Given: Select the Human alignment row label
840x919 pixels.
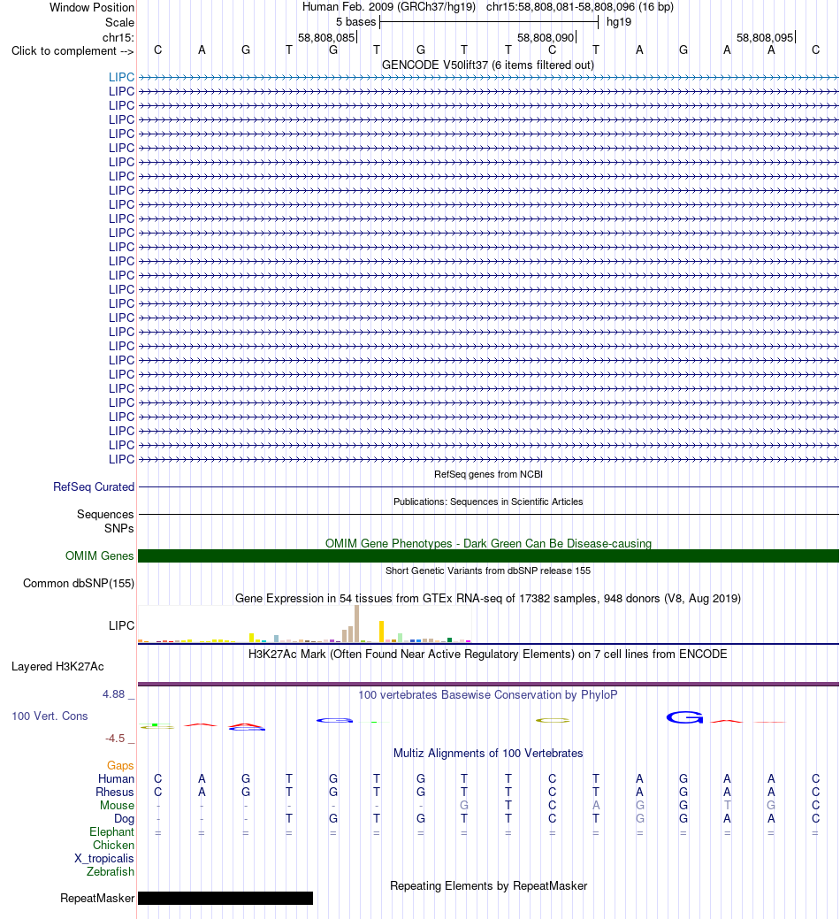Looking at the screenshot, I should [x=116, y=779].
